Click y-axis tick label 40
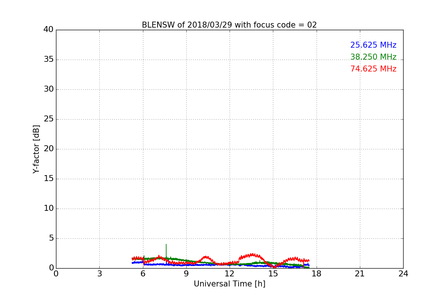 [x=49, y=29]
